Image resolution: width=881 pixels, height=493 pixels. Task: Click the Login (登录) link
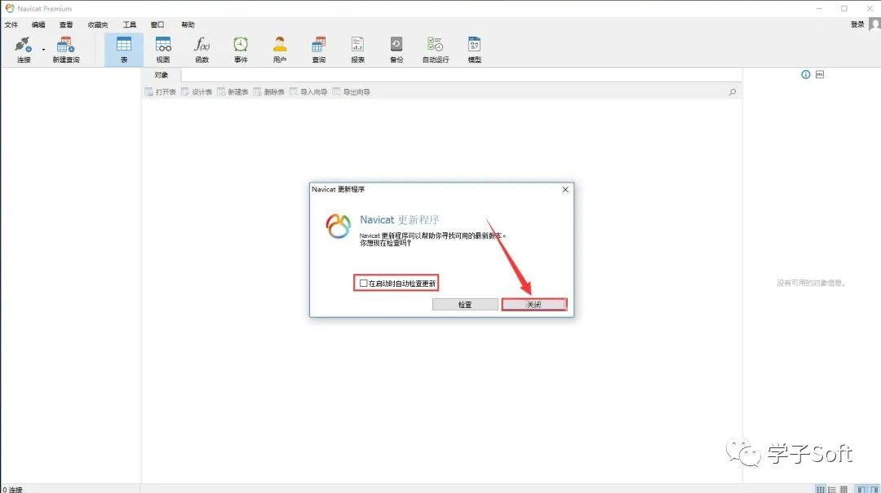point(857,24)
